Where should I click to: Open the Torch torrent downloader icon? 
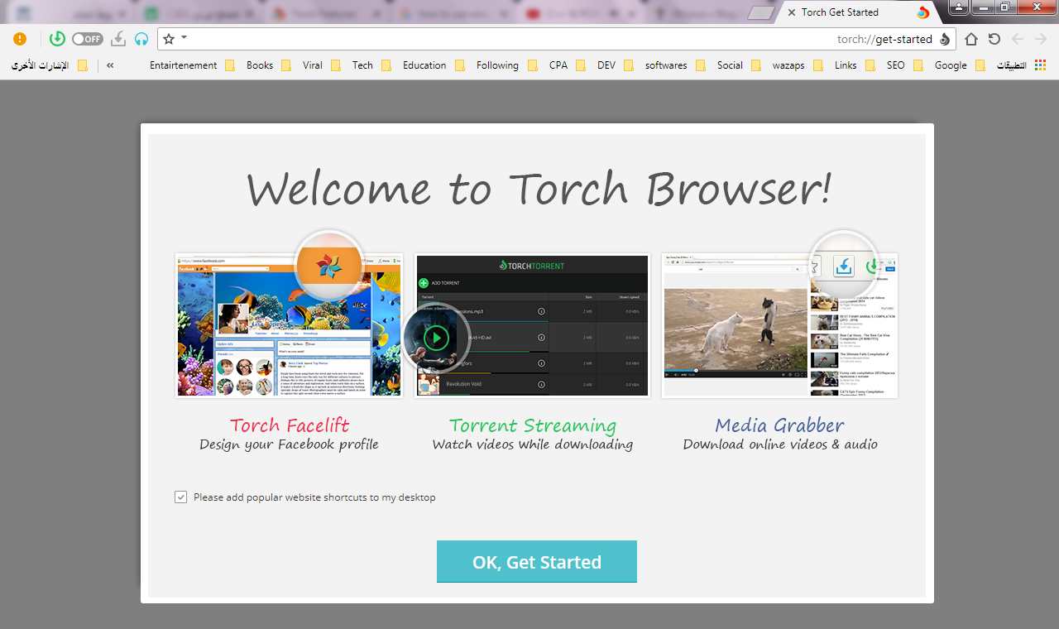(56, 39)
